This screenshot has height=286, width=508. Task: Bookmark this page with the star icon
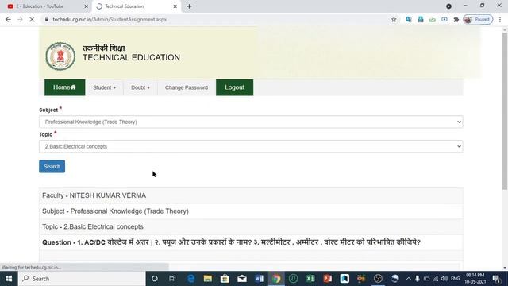click(394, 19)
